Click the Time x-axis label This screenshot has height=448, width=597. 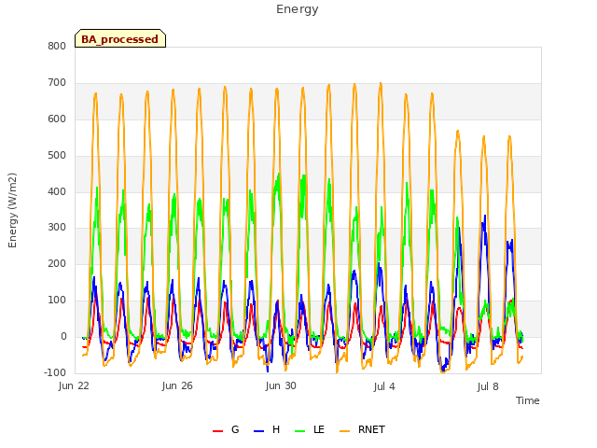528,400
